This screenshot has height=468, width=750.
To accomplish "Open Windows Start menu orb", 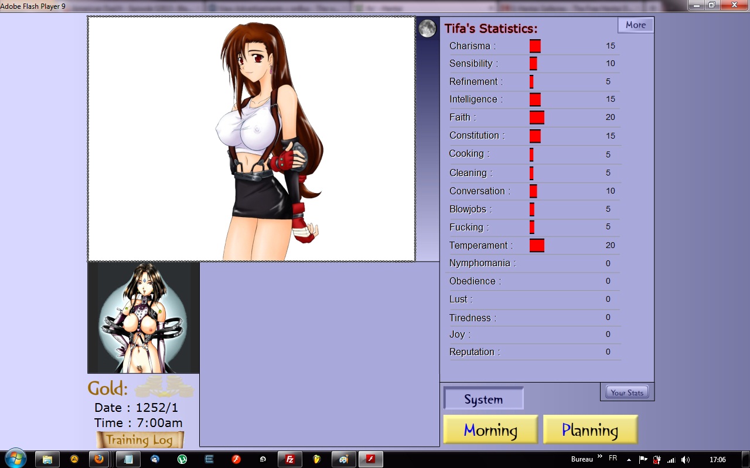I will 16,459.
